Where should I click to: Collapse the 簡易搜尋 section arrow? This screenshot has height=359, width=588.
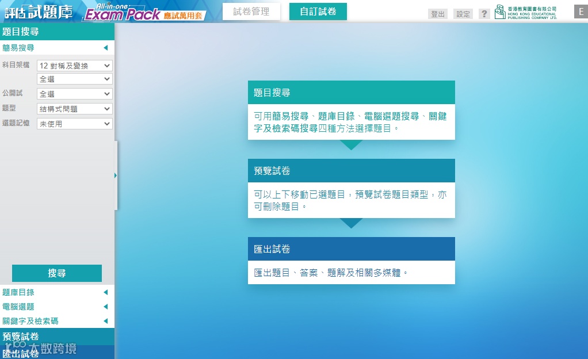pos(106,48)
